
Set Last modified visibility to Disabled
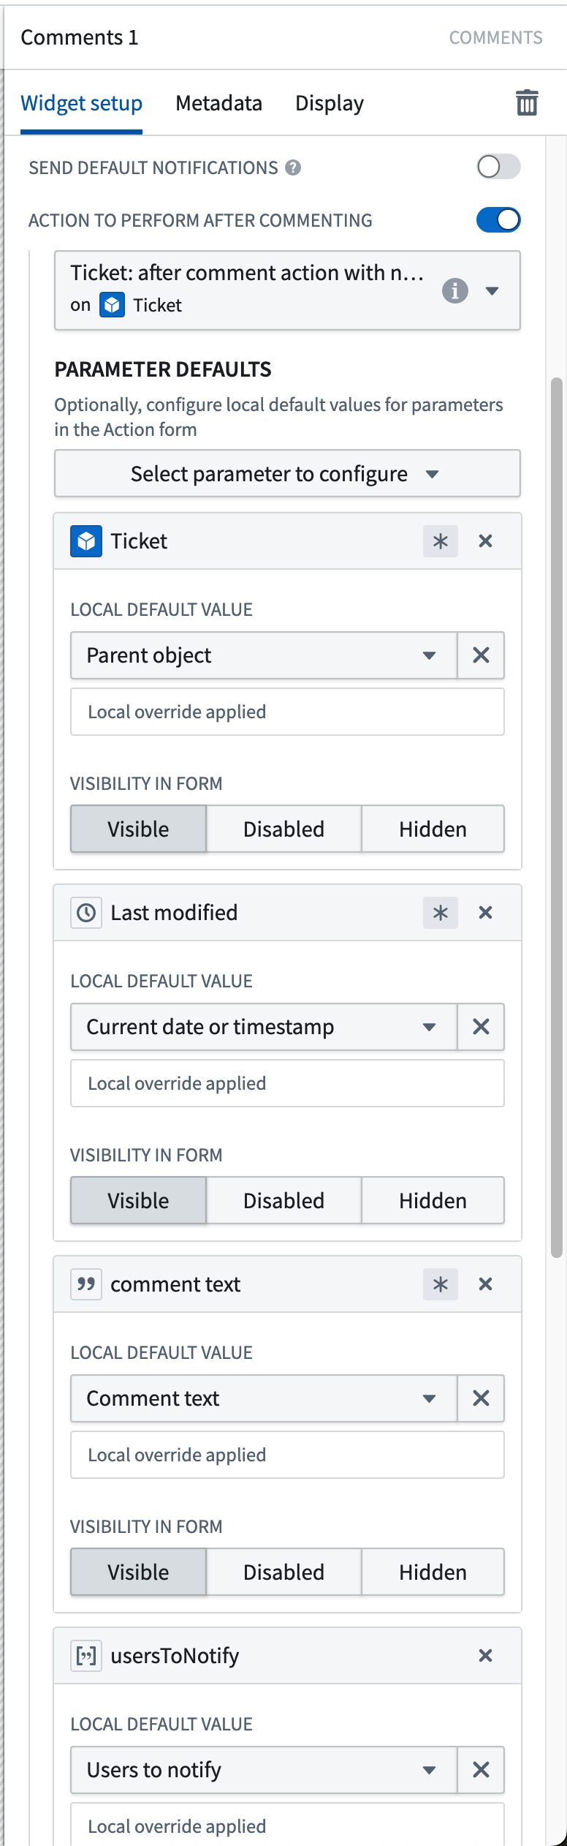(283, 1201)
